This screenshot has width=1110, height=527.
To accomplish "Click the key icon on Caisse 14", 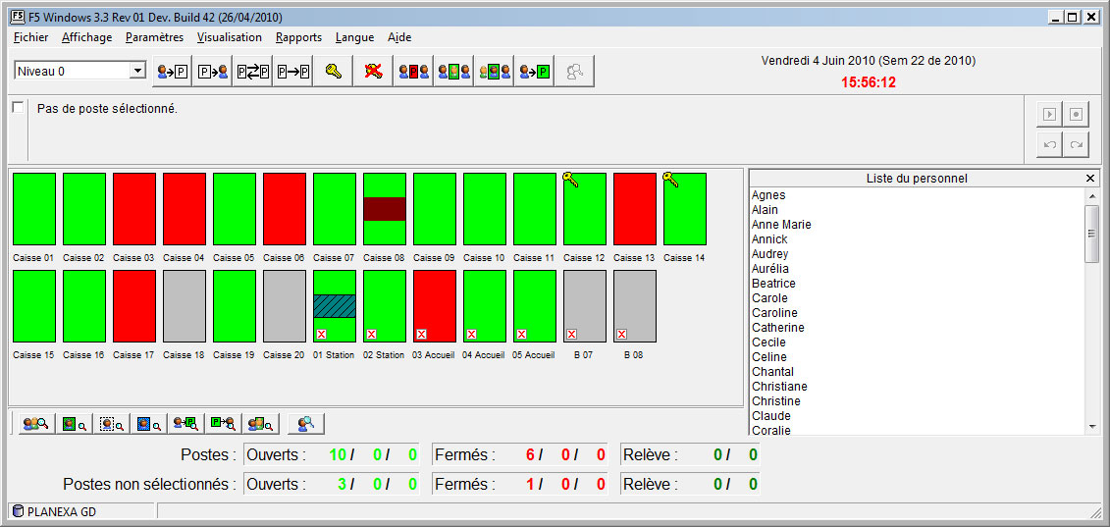I will (670, 180).
